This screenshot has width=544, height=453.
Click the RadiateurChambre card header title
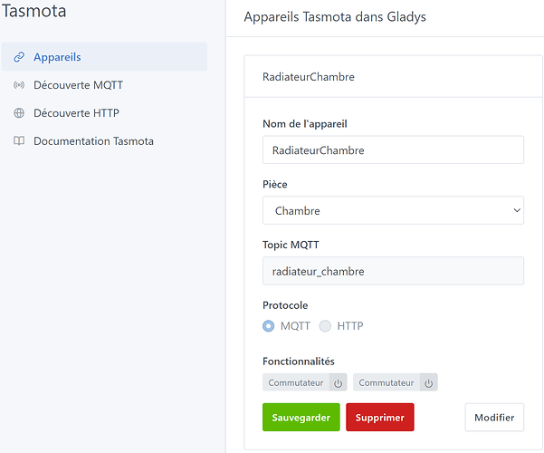pyautogui.click(x=309, y=77)
